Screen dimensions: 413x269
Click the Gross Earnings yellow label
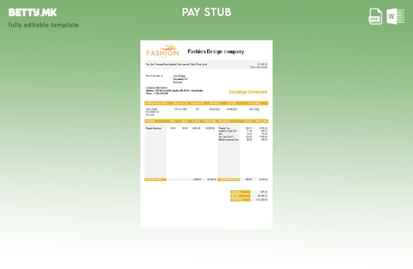pyautogui.click(x=155, y=180)
